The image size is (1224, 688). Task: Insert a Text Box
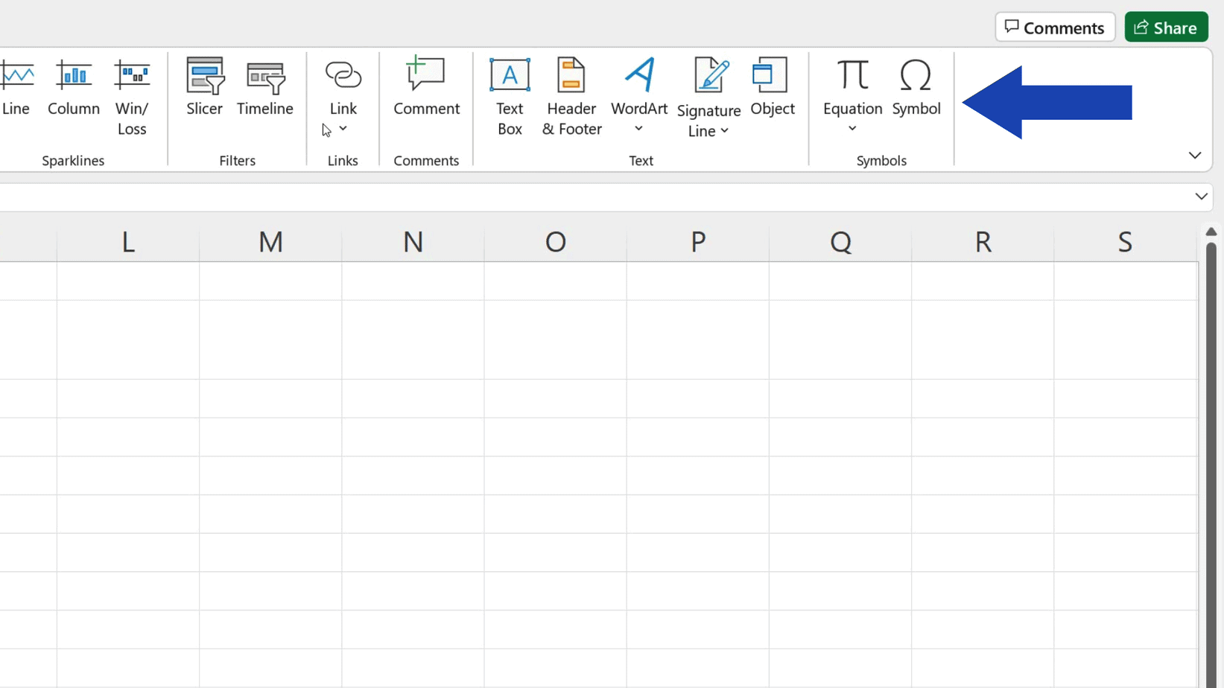510,97
